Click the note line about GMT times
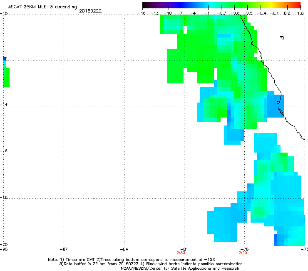Screen dimensions: 308x271 (132, 260)
